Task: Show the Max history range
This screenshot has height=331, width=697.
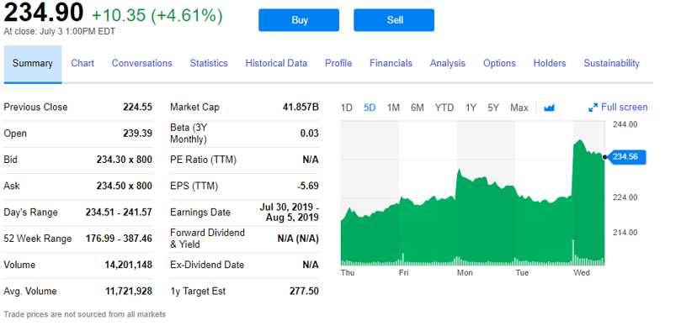Action: [x=519, y=108]
